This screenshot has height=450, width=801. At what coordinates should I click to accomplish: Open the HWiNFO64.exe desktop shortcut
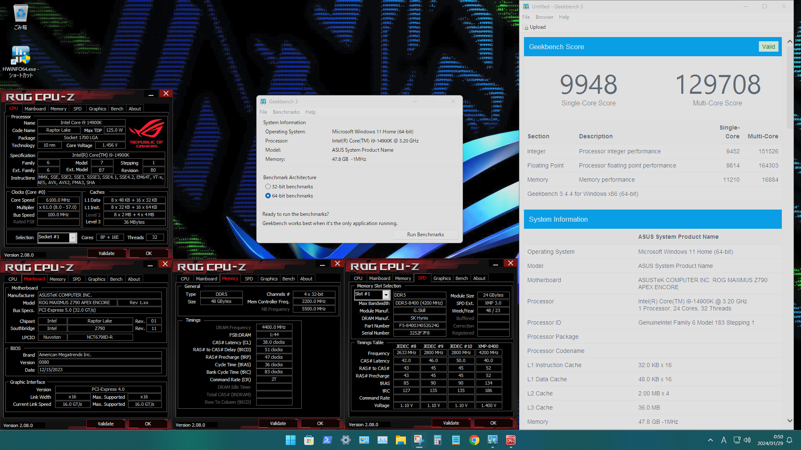(x=20, y=61)
